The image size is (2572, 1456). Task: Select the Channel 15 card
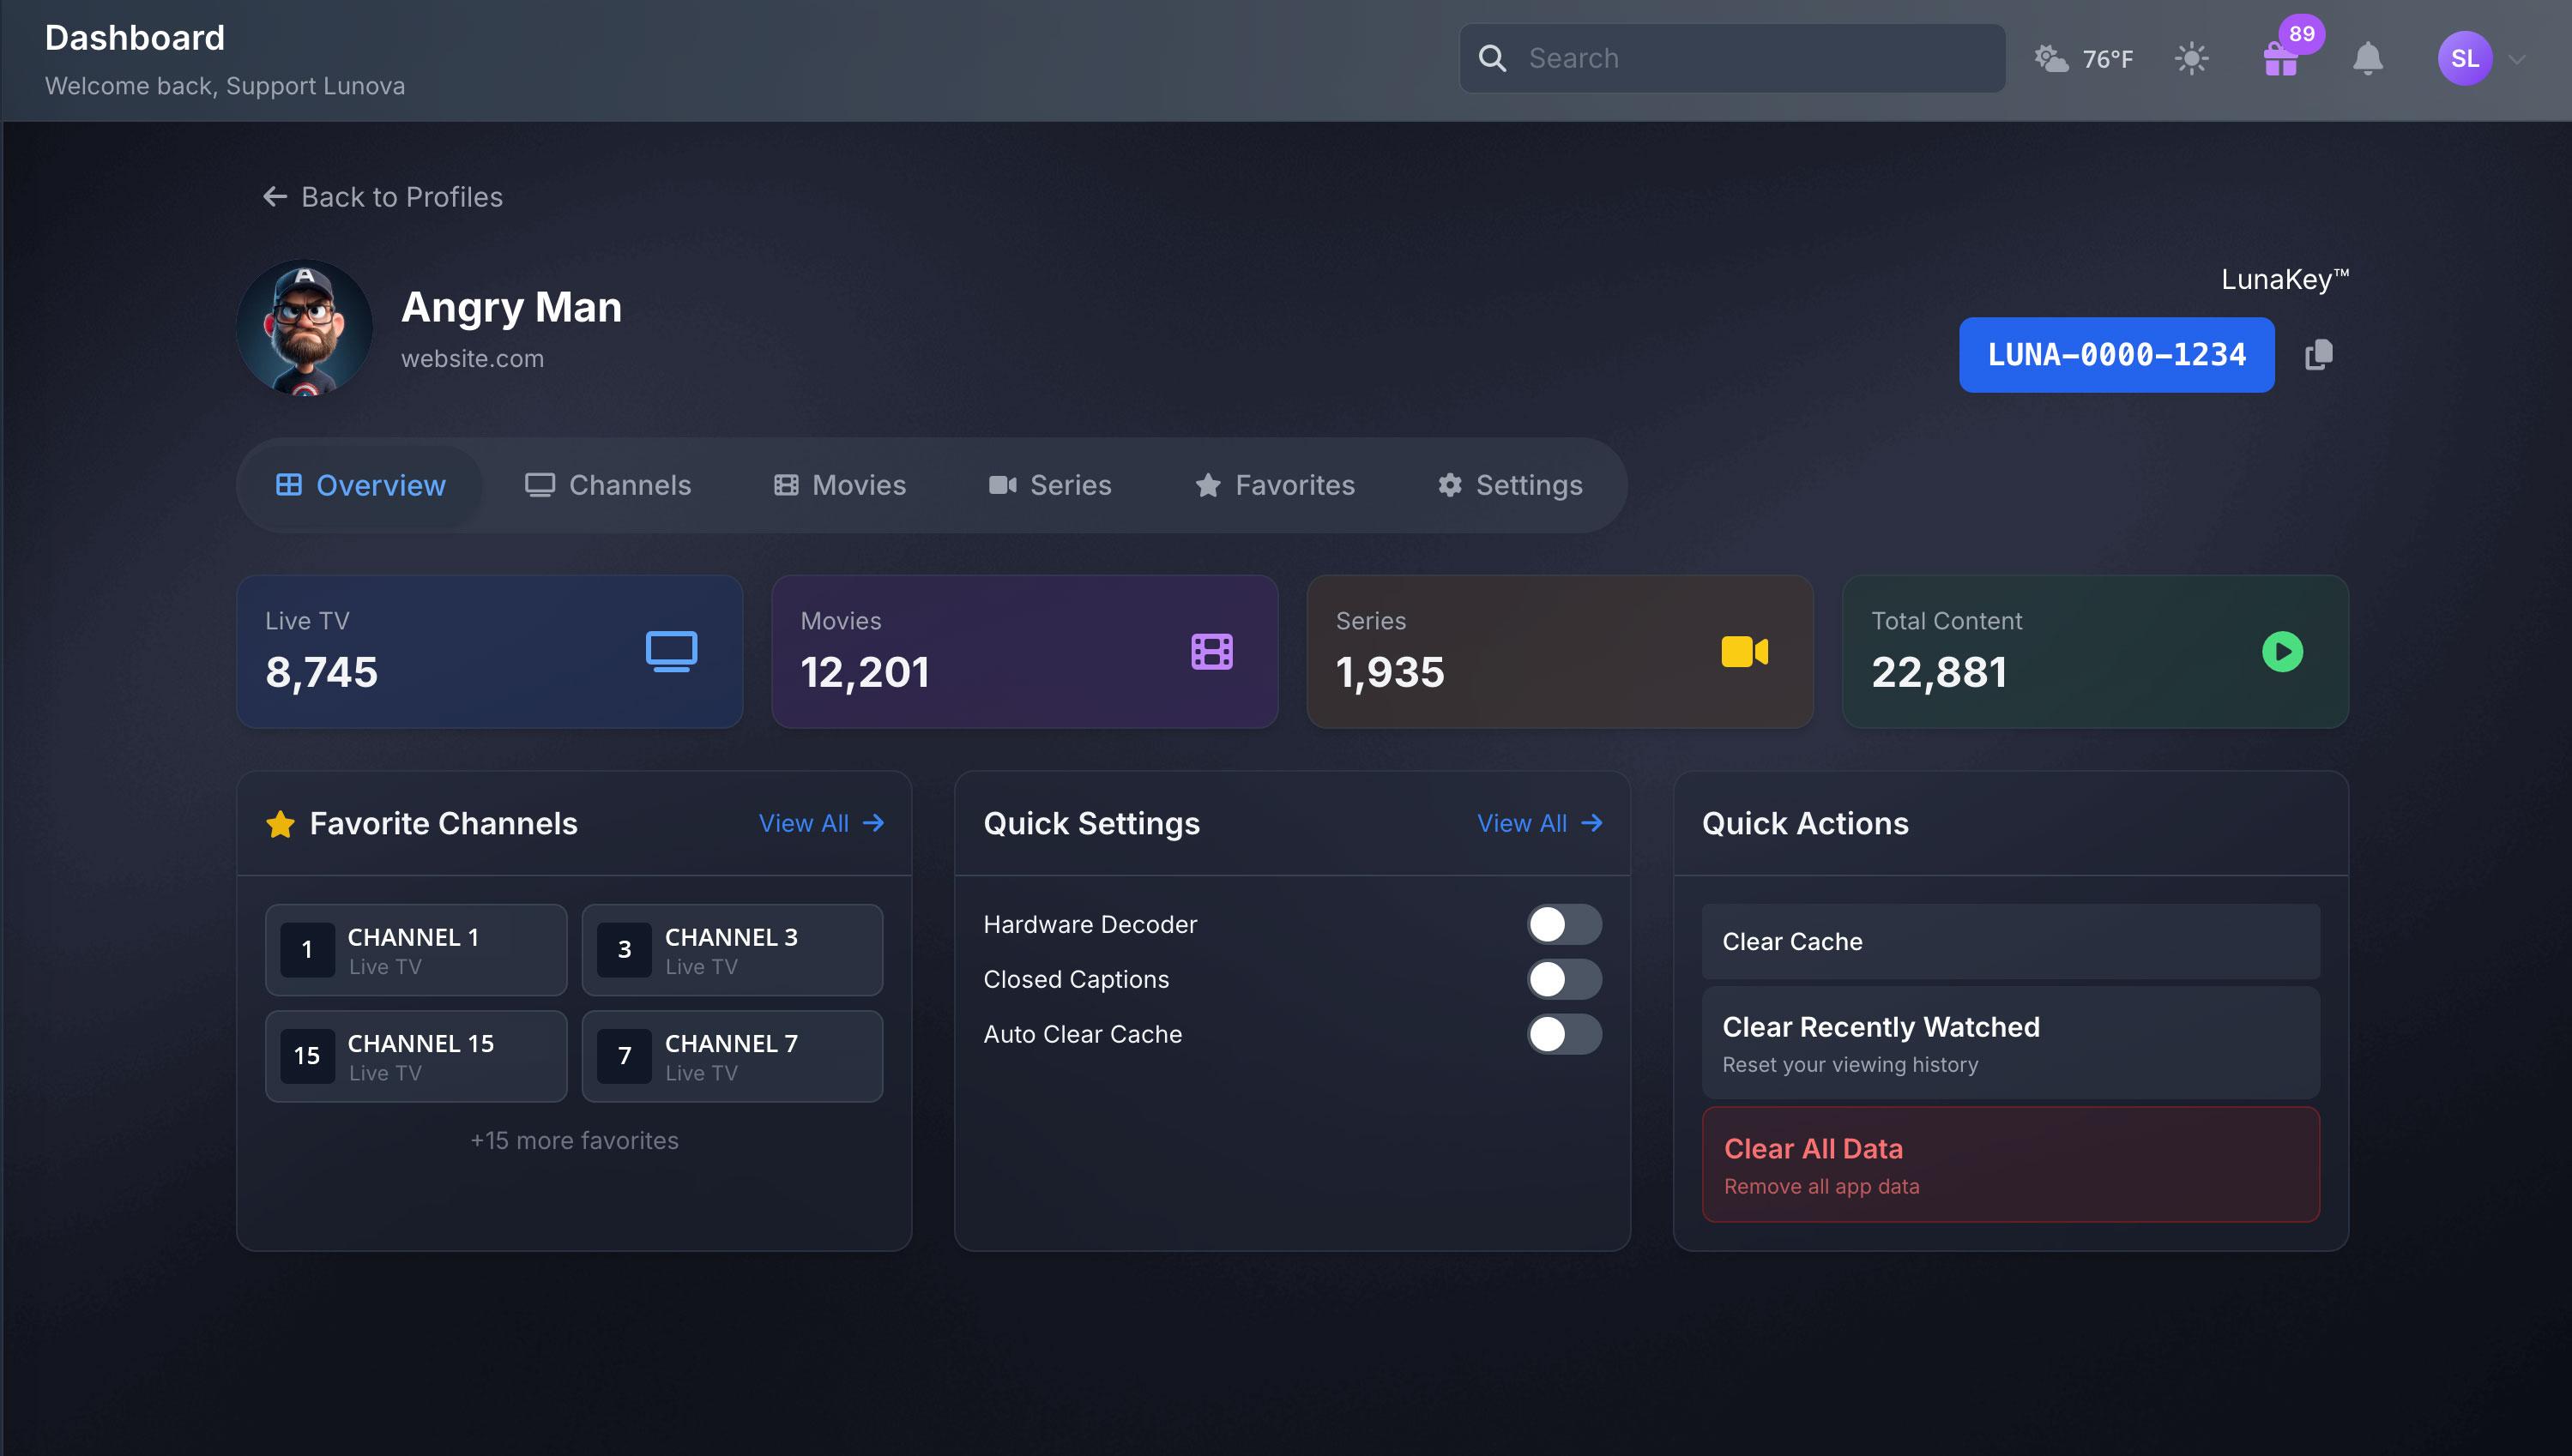[x=416, y=1056]
